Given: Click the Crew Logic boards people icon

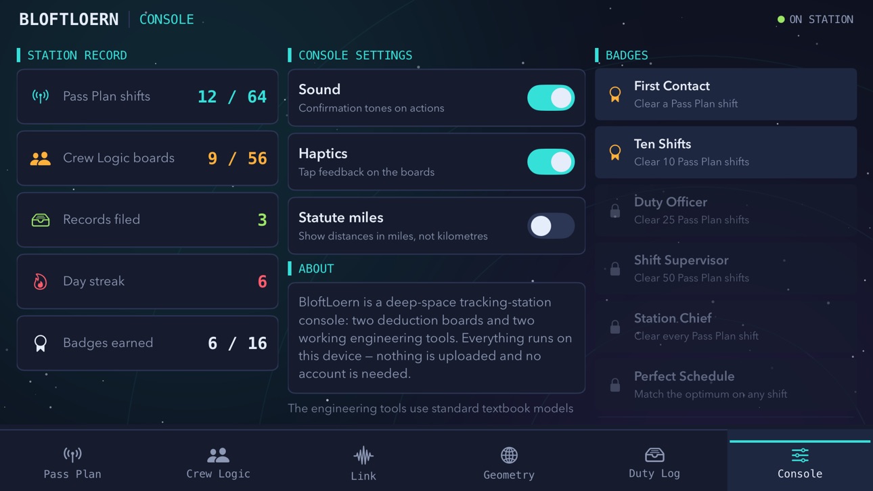Looking at the screenshot, I should point(41,158).
